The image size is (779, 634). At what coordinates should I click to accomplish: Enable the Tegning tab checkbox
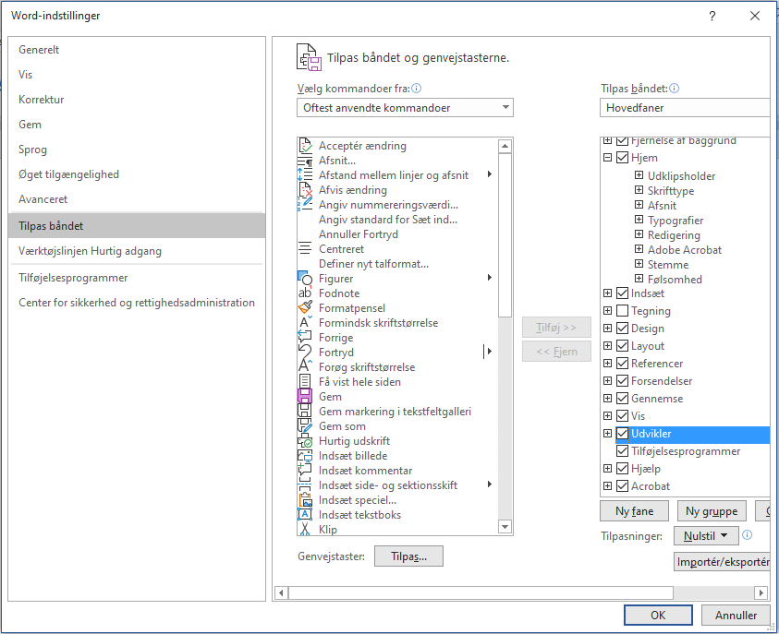click(x=622, y=311)
